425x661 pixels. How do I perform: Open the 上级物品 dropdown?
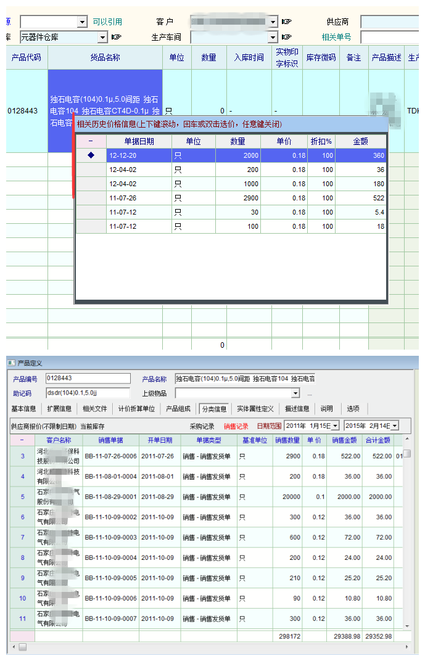[x=295, y=393]
